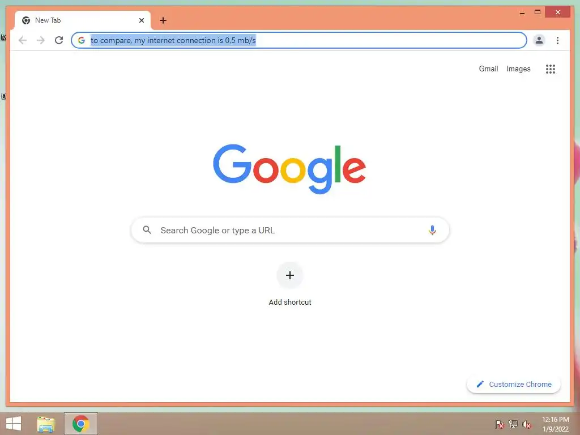This screenshot has width=580, height=435.
Task: Click the Add shortcut label
Action: pos(290,302)
